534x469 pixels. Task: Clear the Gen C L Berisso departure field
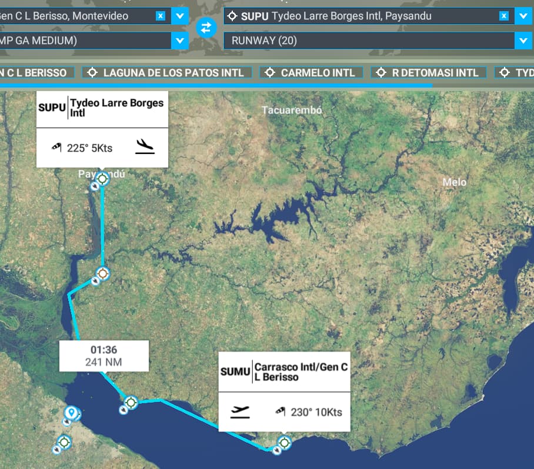coord(160,16)
